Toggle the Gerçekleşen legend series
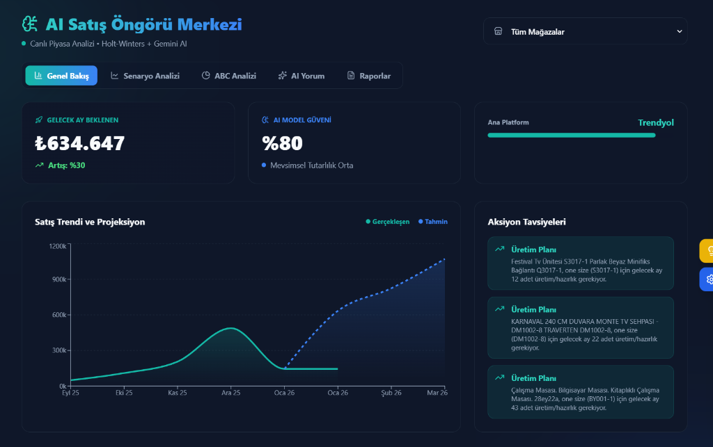Image resolution: width=713 pixels, height=447 pixels. tap(388, 222)
